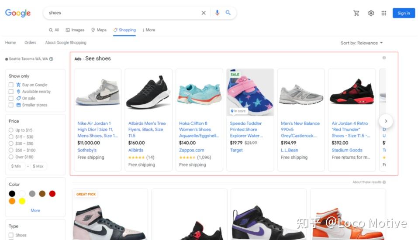The height and width of the screenshot is (240, 418).
Task: Click the Sign in button
Action: click(x=404, y=13)
